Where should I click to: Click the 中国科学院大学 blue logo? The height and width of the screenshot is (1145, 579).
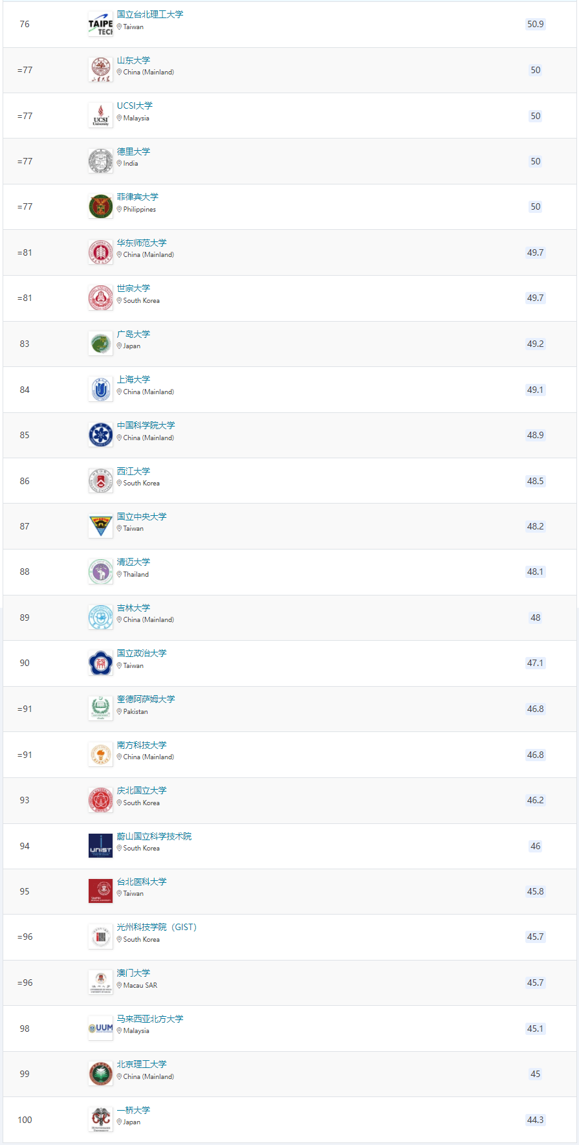click(x=100, y=435)
